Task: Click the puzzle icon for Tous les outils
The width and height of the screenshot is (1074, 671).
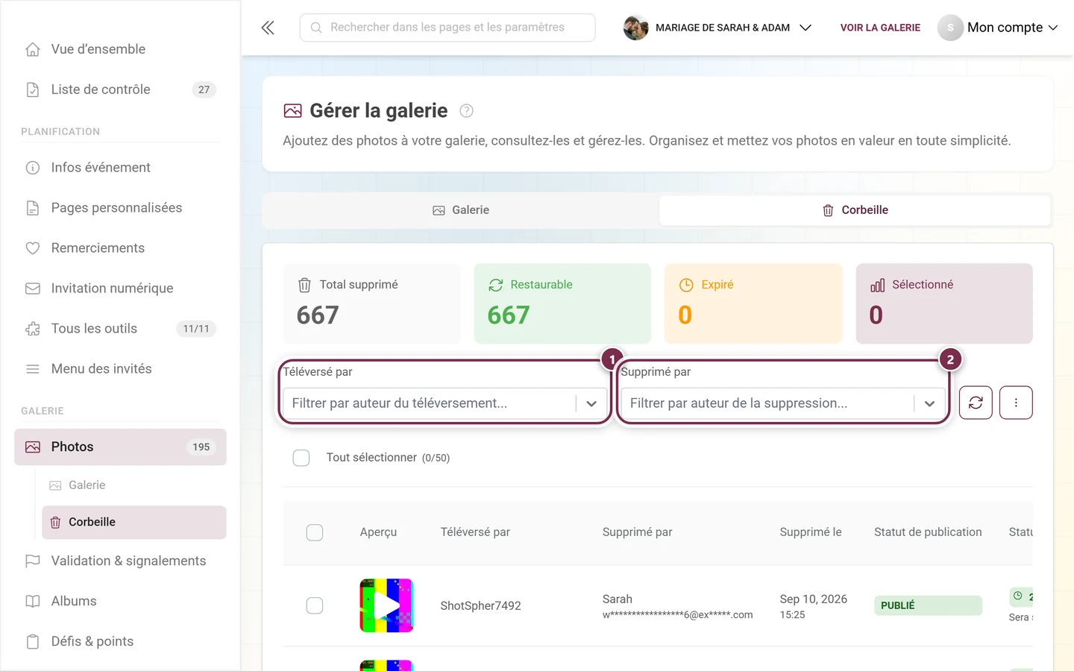Action: point(33,329)
